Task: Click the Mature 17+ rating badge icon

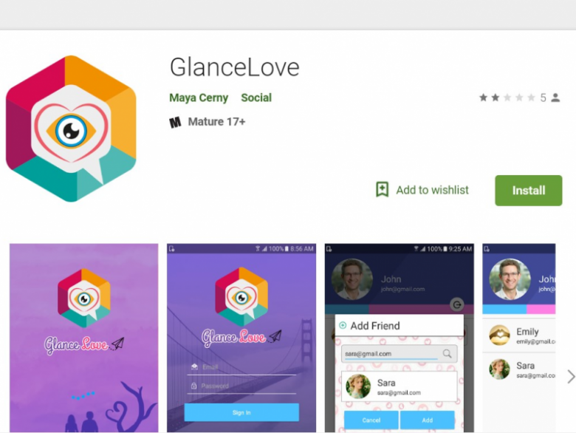Action: 175,122
